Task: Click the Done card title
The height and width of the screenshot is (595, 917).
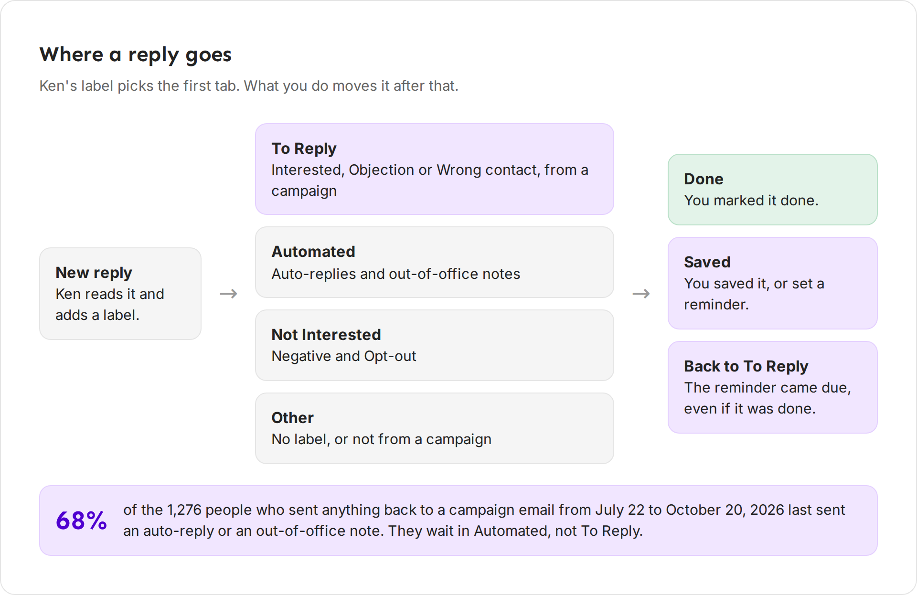Action: click(x=704, y=179)
